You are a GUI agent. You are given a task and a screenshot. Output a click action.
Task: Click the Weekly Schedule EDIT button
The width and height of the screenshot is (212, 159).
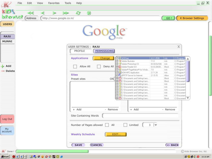tap(116, 134)
